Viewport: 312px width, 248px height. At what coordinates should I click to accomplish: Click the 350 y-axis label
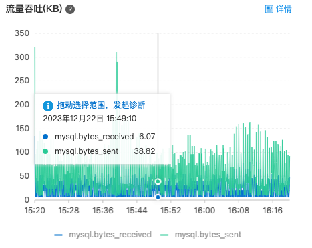(22, 33)
